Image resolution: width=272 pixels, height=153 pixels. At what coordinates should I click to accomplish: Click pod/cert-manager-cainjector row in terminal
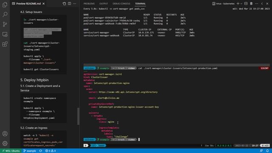(x=134, y=21)
